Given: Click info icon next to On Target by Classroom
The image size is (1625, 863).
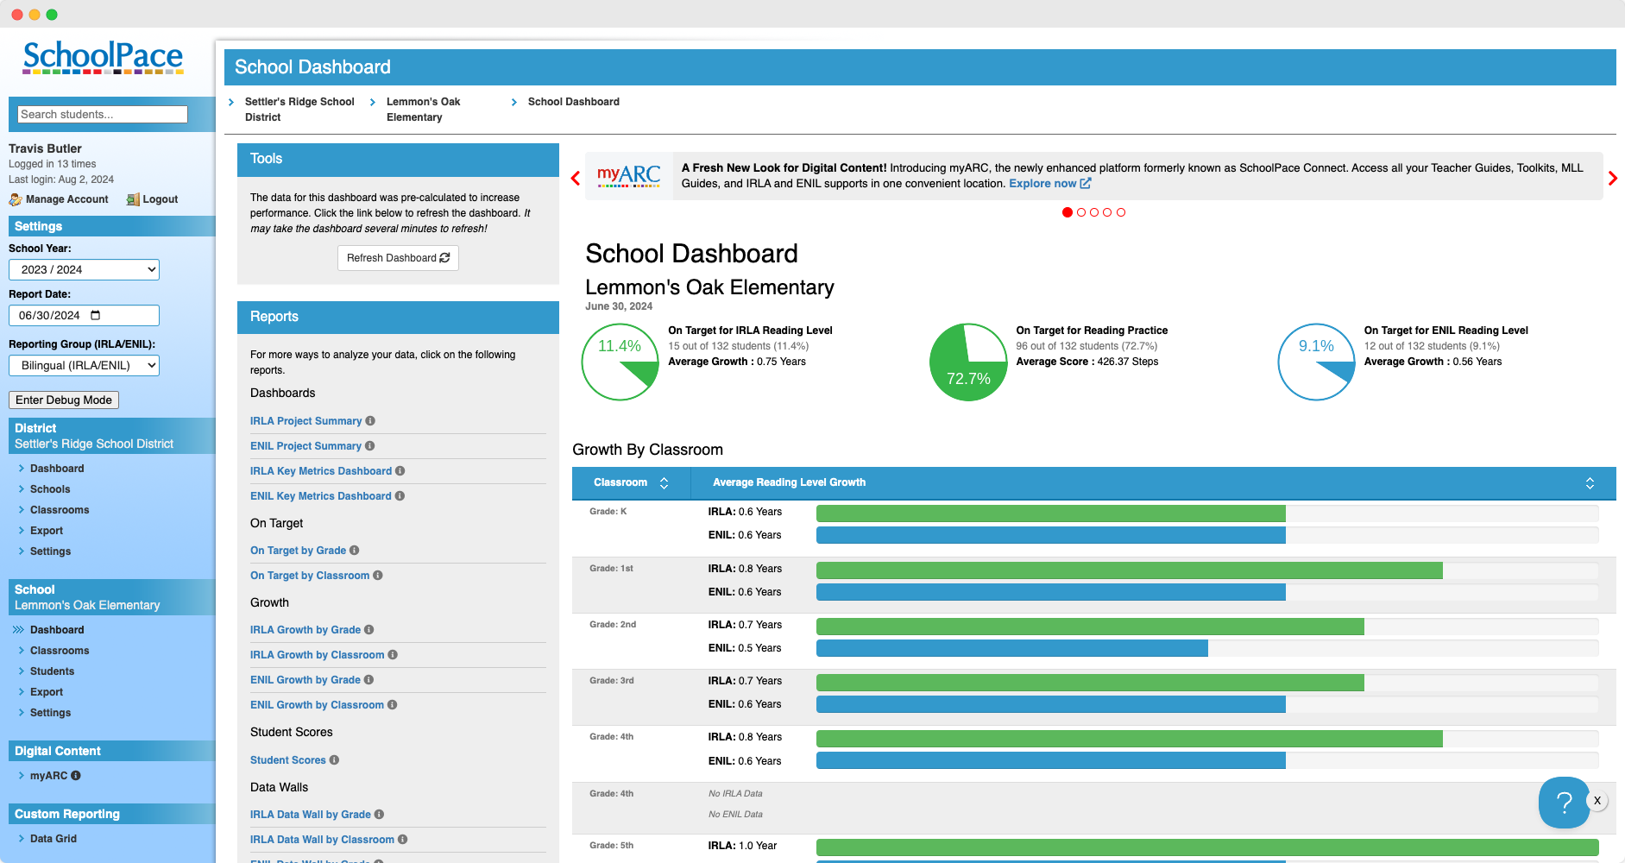Looking at the screenshot, I should pyautogui.click(x=377, y=576).
